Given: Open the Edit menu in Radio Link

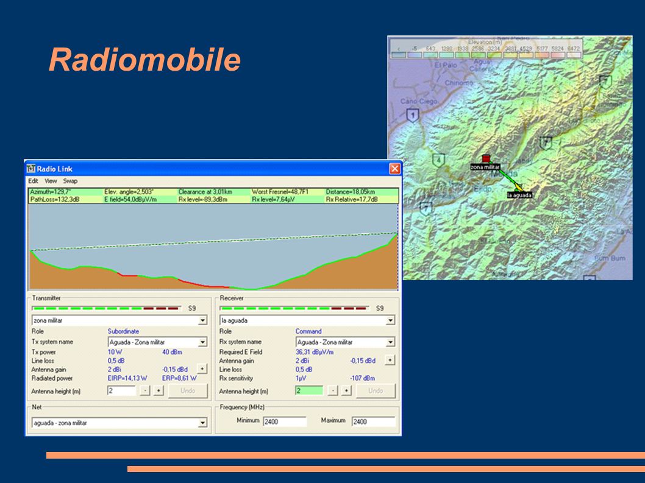Looking at the screenshot, I should 33,181.
